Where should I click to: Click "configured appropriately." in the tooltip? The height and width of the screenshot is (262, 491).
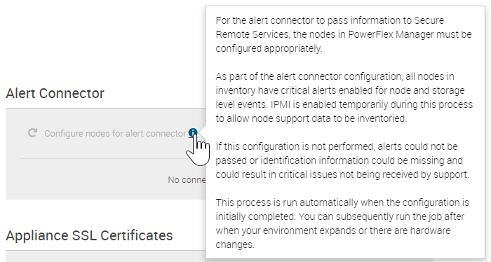pyautogui.click(x=269, y=48)
